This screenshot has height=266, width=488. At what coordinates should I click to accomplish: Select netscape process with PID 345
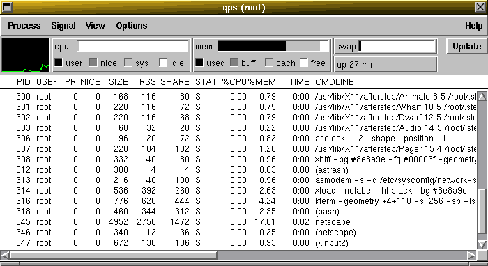(x=238, y=222)
